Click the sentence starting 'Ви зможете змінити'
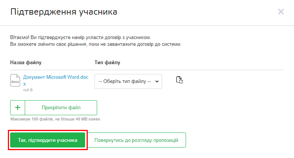Screen dimensions: 294x158 (96, 44)
